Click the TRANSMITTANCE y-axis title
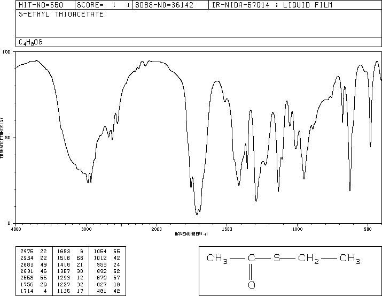Viewport: 382px width, 296px height. (2, 138)
